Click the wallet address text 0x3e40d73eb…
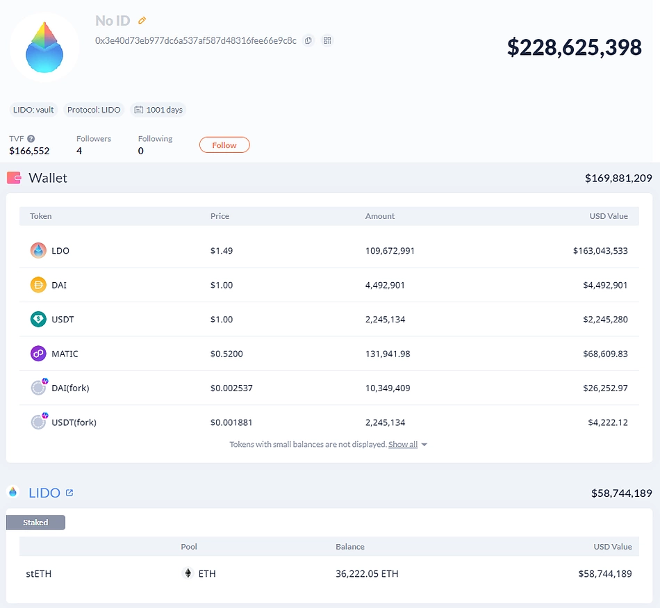The height and width of the screenshot is (608, 660). [x=196, y=40]
